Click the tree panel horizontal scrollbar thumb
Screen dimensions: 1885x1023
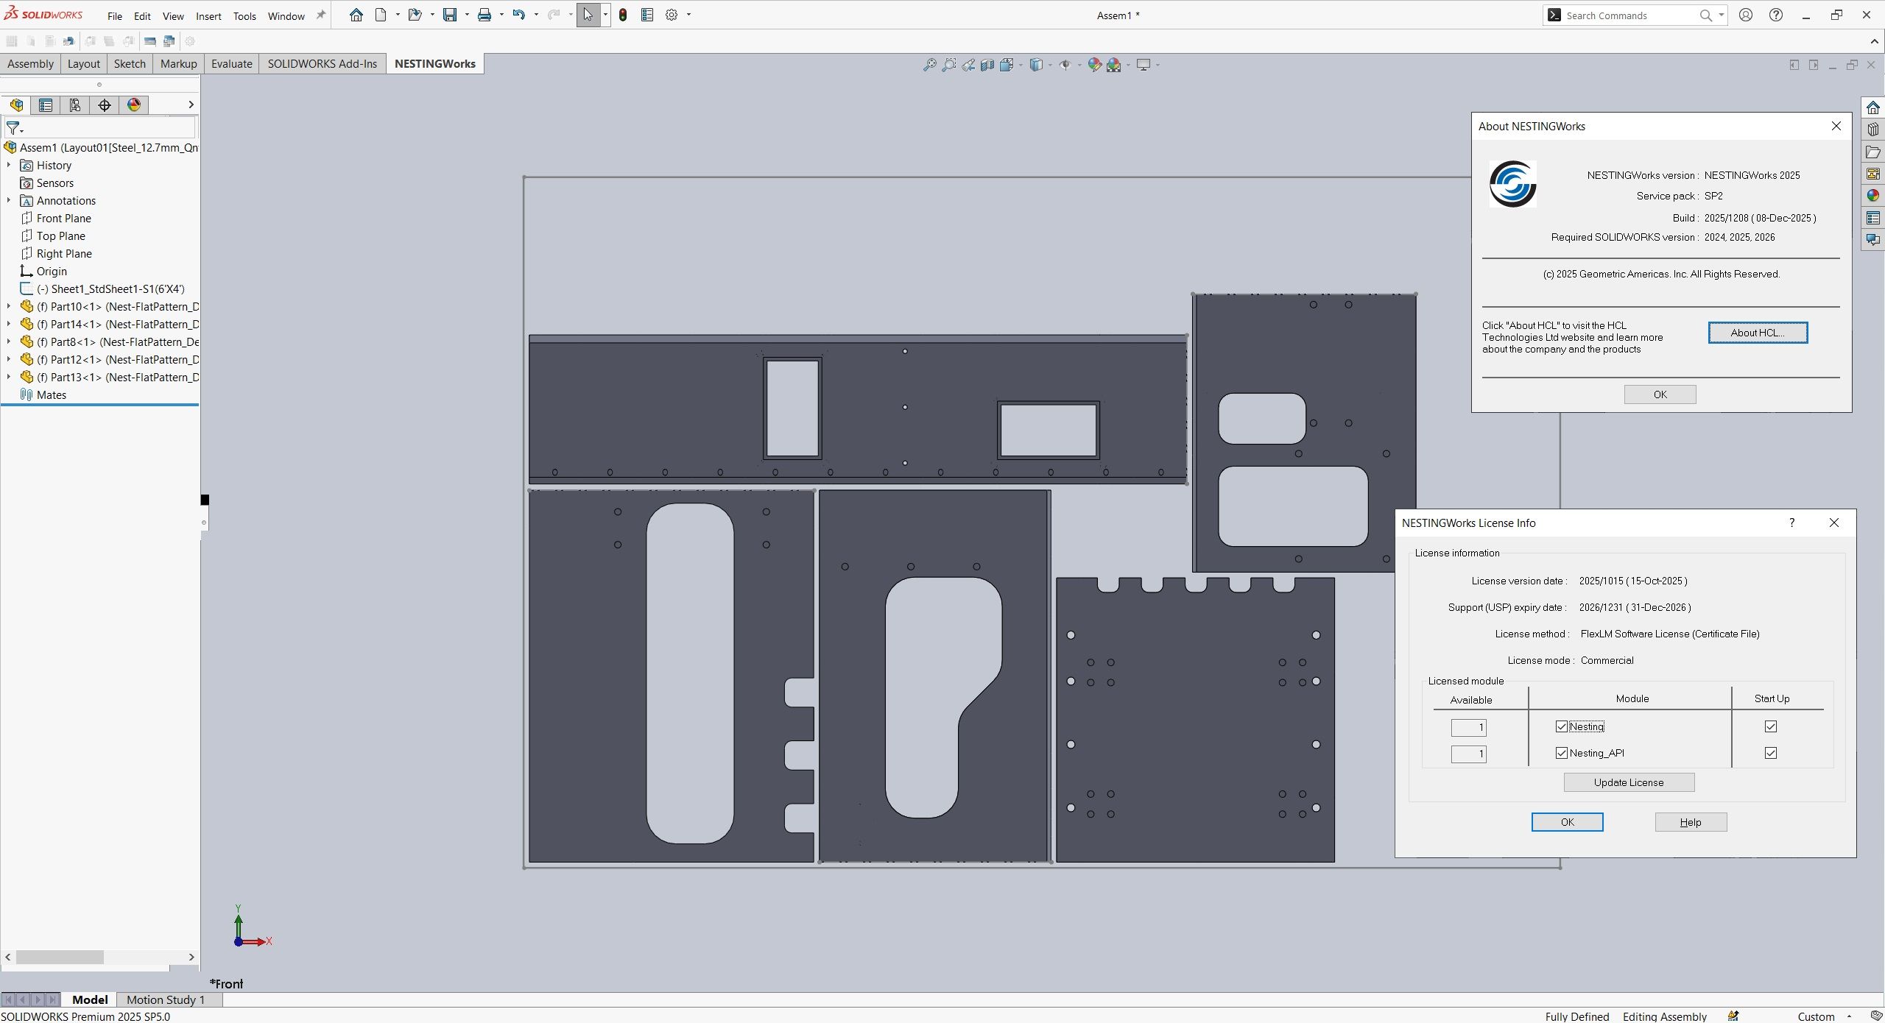click(60, 957)
